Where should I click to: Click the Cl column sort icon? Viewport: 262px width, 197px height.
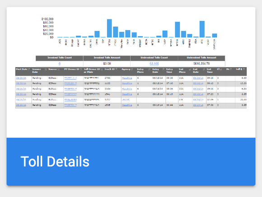221,69
